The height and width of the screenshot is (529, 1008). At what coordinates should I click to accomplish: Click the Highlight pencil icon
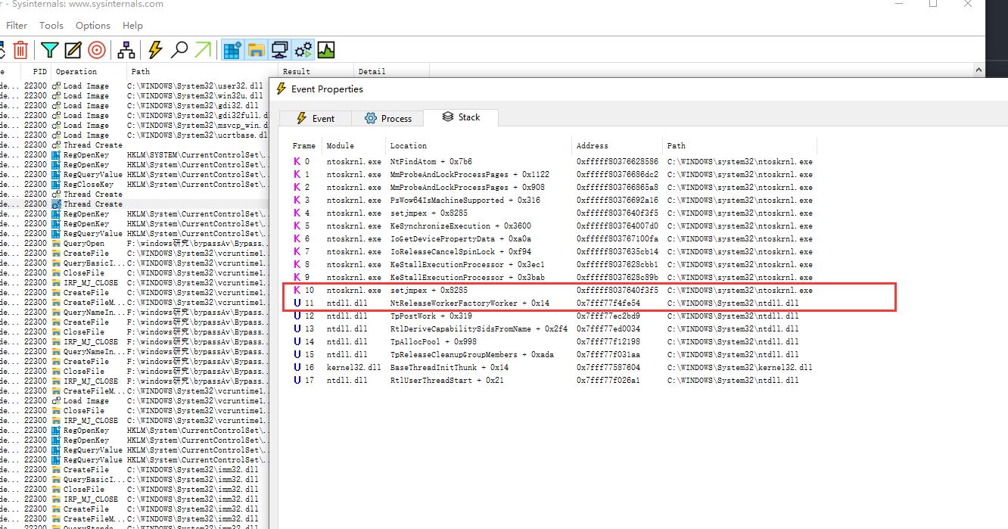click(x=73, y=51)
